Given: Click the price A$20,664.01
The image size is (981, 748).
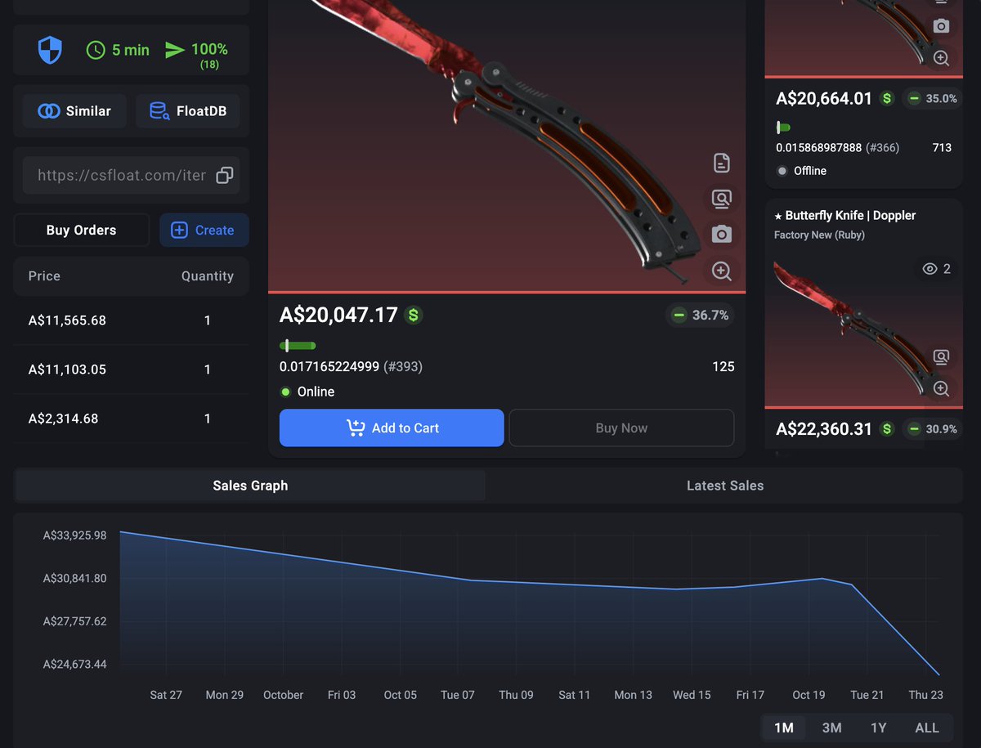Looking at the screenshot, I should tap(824, 98).
